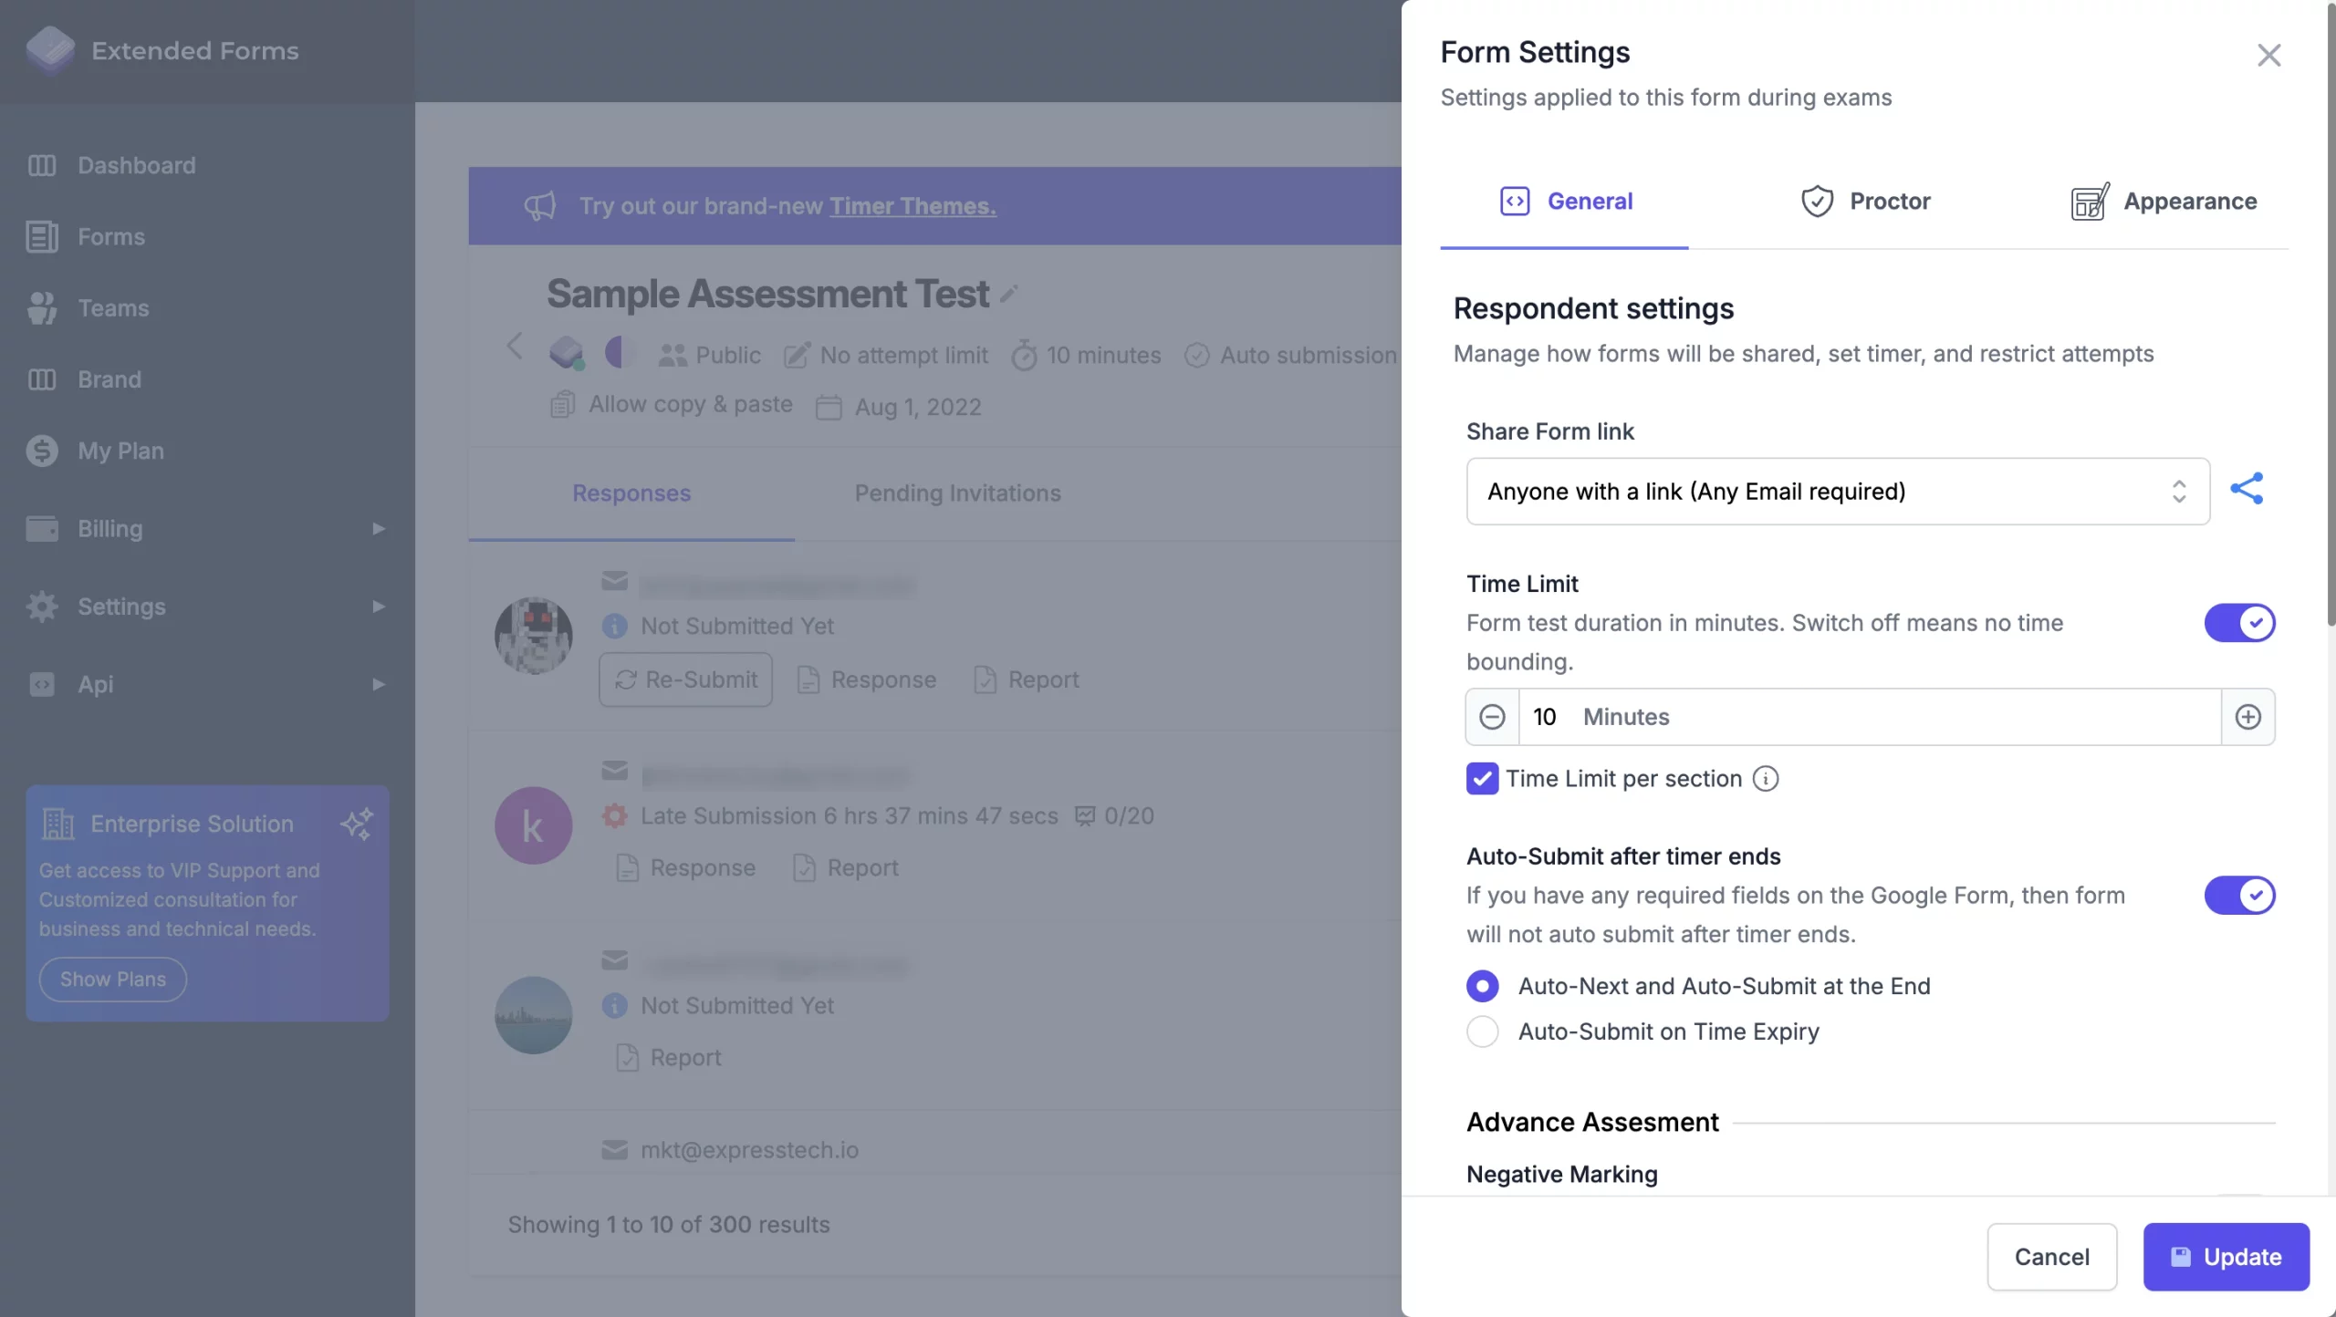
Task: Click the share link icon next to dropdown
Action: point(2247,491)
